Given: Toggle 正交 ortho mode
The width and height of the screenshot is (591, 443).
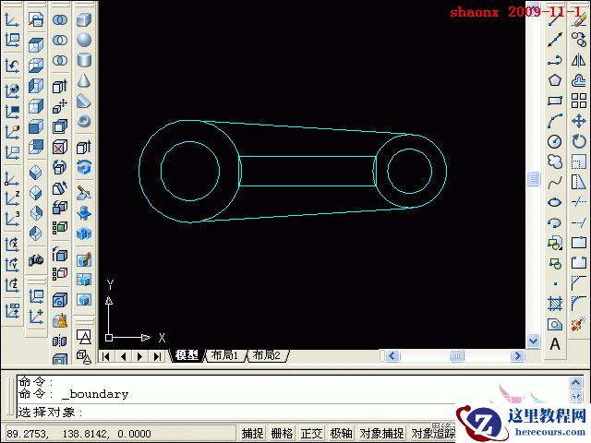Looking at the screenshot, I should [311, 433].
